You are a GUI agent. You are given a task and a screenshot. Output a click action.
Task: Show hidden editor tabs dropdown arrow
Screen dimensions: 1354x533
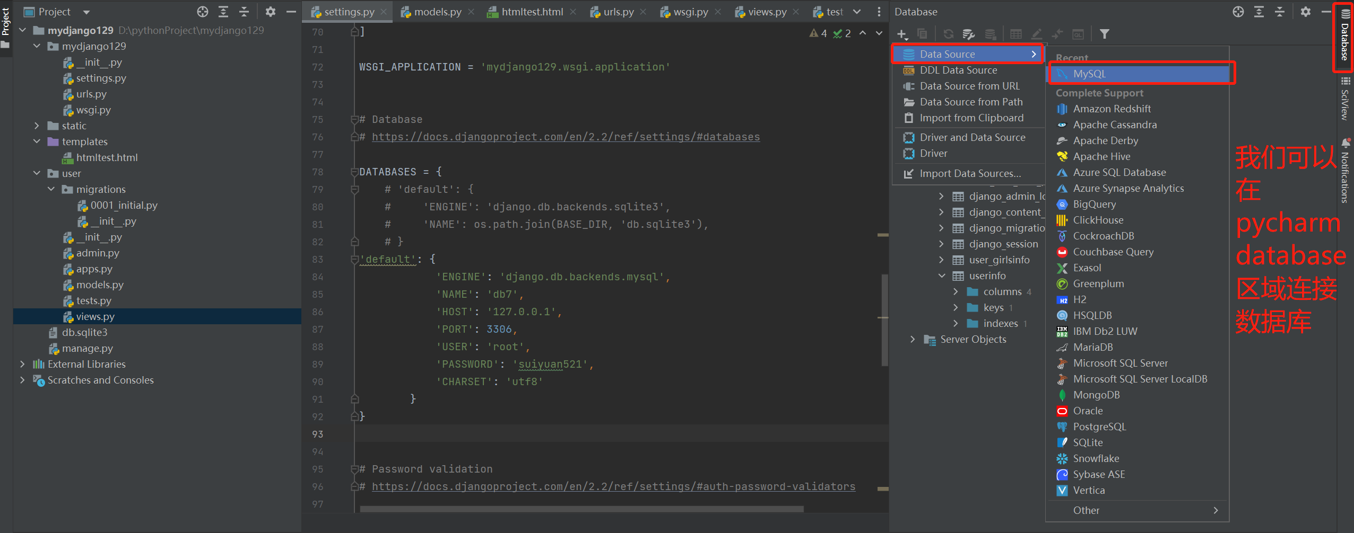pyautogui.click(x=856, y=12)
